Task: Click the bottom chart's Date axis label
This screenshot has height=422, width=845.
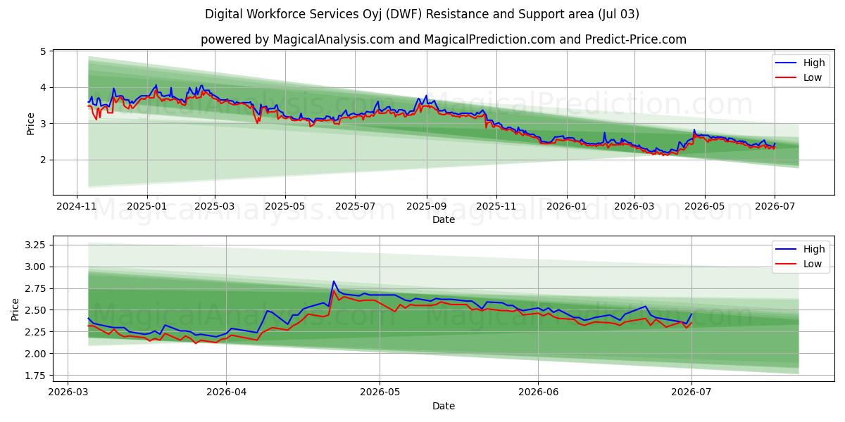Action: (444, 406)
